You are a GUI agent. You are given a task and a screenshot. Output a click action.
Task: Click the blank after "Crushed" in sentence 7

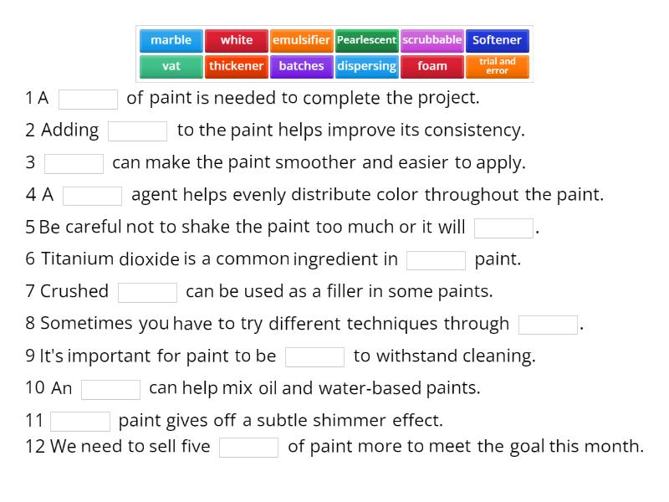[x=146, y=292]
